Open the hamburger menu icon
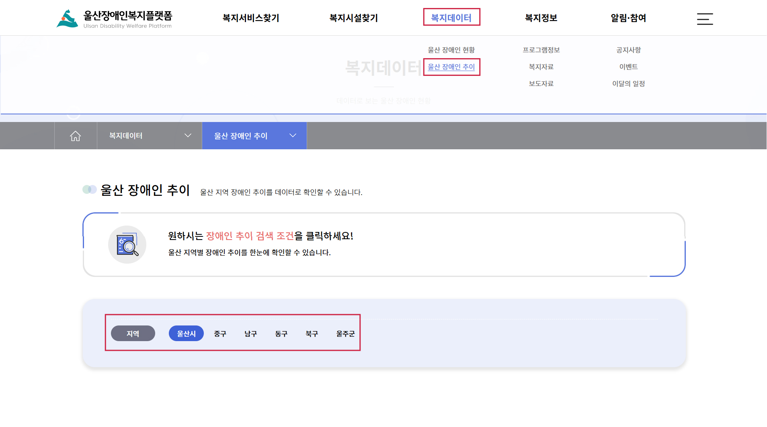The image size is (767, 427). 705,19
